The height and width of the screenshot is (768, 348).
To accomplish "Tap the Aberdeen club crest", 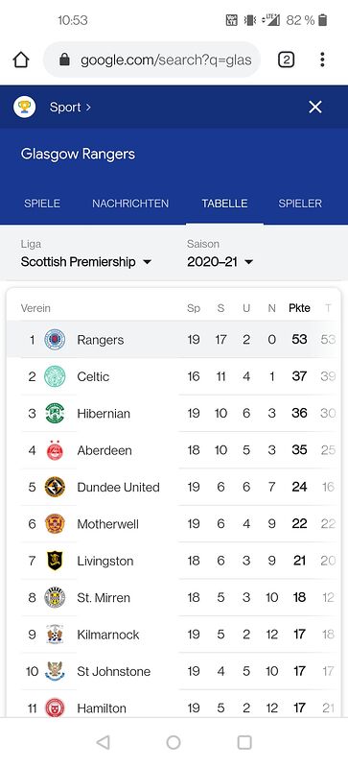I will [x=55, y=450].
